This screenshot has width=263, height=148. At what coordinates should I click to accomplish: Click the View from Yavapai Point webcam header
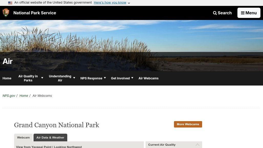coord(49,146)
